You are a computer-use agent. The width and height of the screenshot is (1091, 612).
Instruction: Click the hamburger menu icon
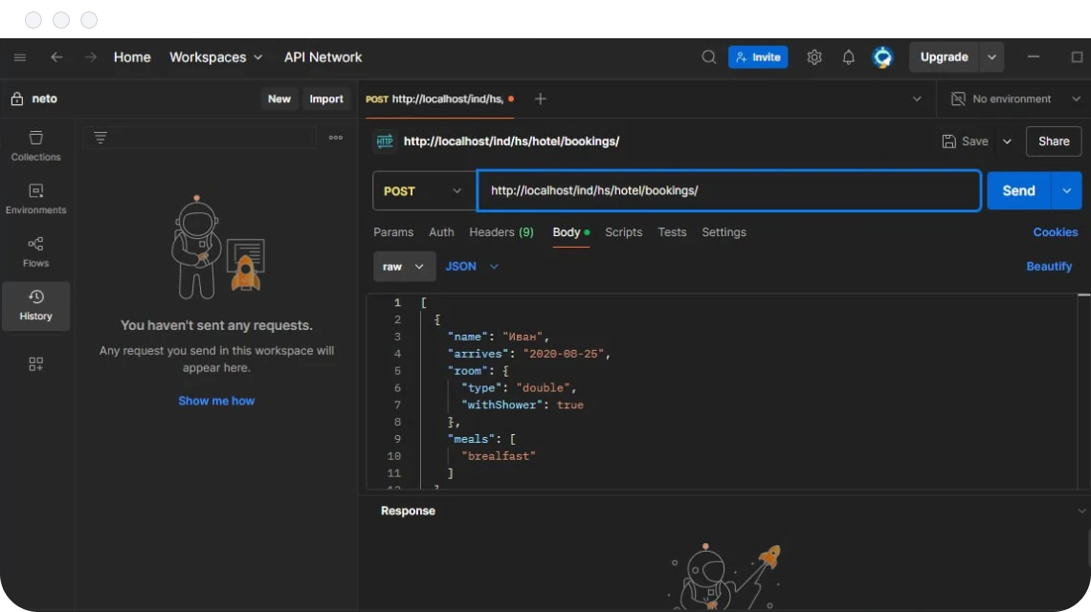(x=19, y=57)
